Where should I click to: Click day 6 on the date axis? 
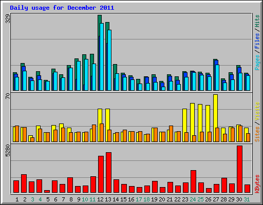coord(55,199)
